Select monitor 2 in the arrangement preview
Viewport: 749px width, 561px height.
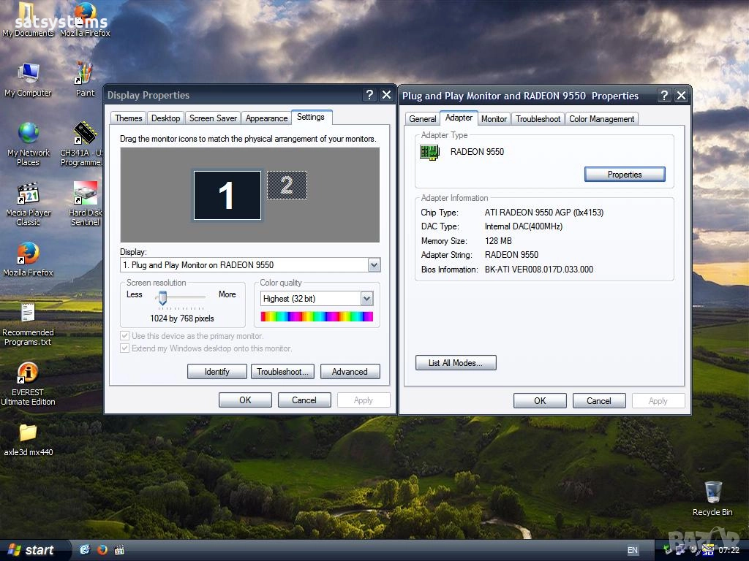point(287,185)
